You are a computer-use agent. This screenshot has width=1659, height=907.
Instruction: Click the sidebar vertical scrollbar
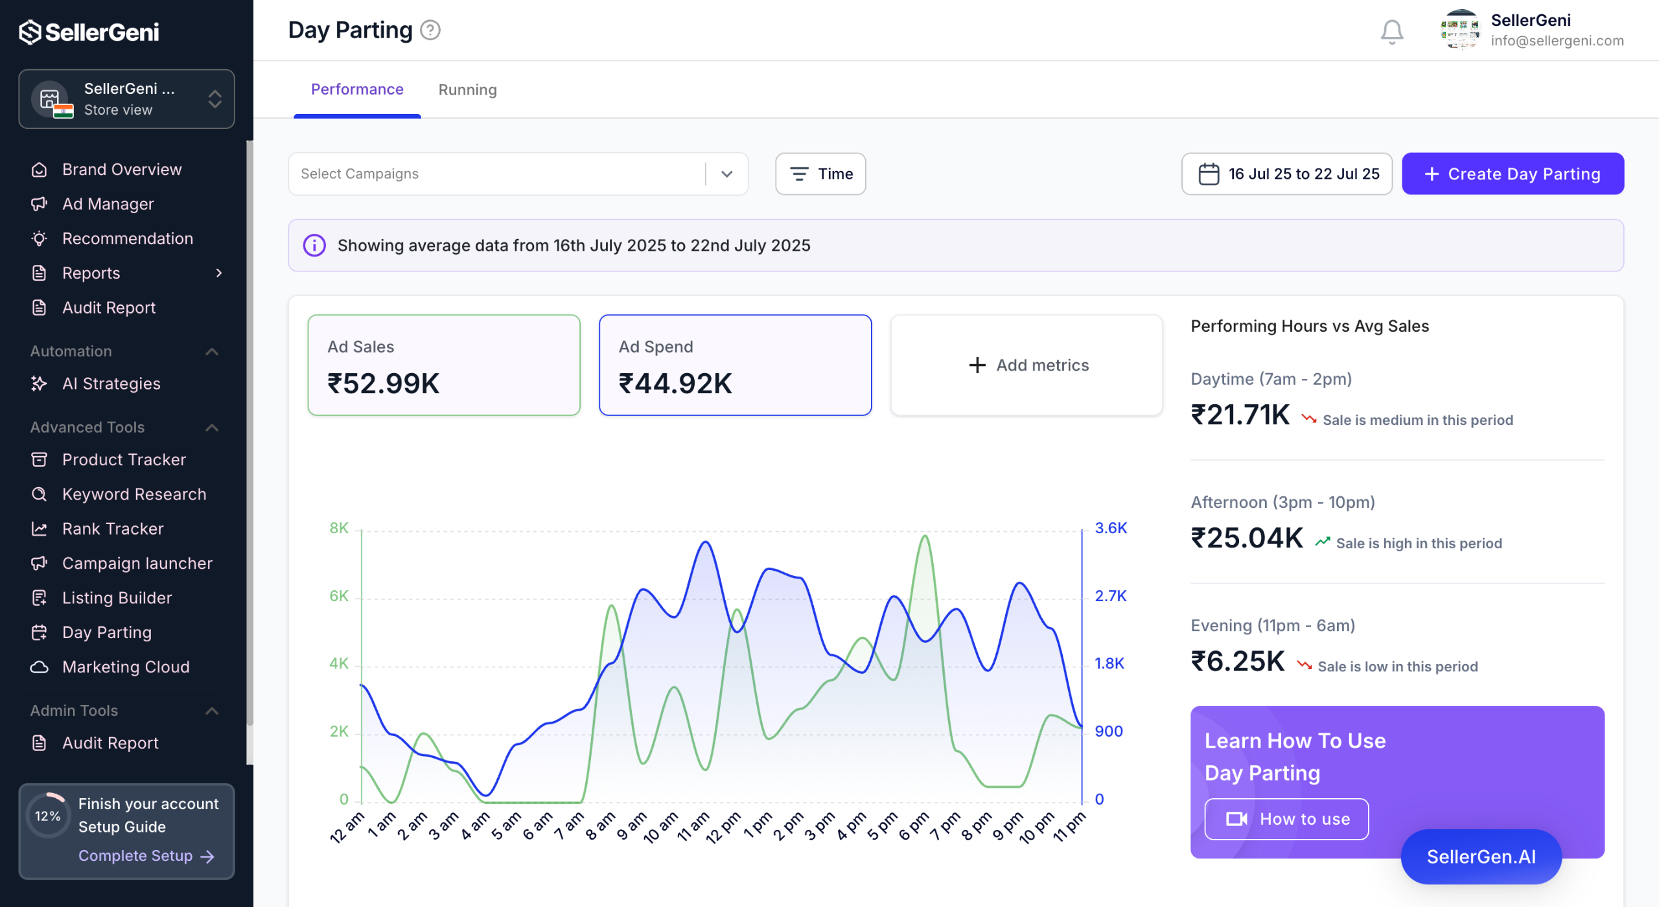249,454
